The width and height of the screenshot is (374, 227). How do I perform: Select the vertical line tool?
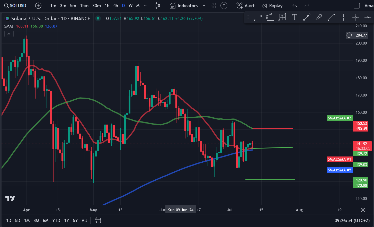click(343, 17)
